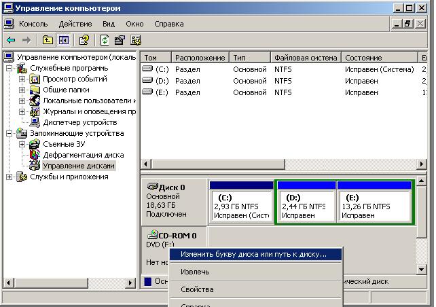This screenshot has width=436, height=307.
Task: Select the (C:) partition block on Disk 0
Action: click(x=242, y=202)
